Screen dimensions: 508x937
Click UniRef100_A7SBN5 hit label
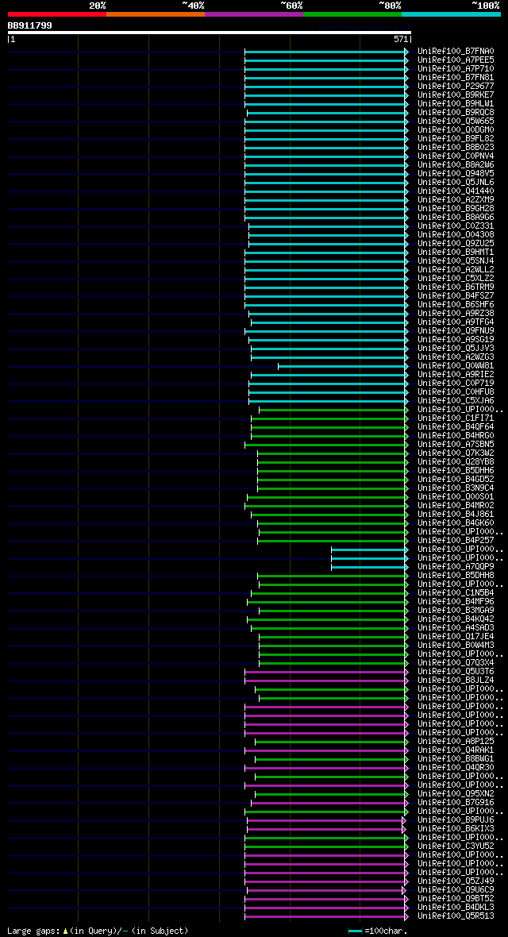tap(456, 445)
